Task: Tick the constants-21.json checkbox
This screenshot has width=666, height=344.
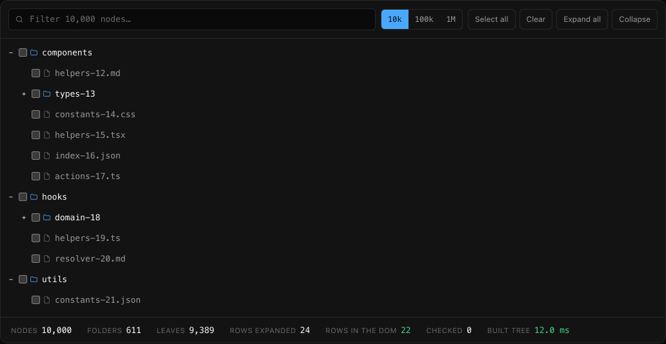Action: point(35,300)
